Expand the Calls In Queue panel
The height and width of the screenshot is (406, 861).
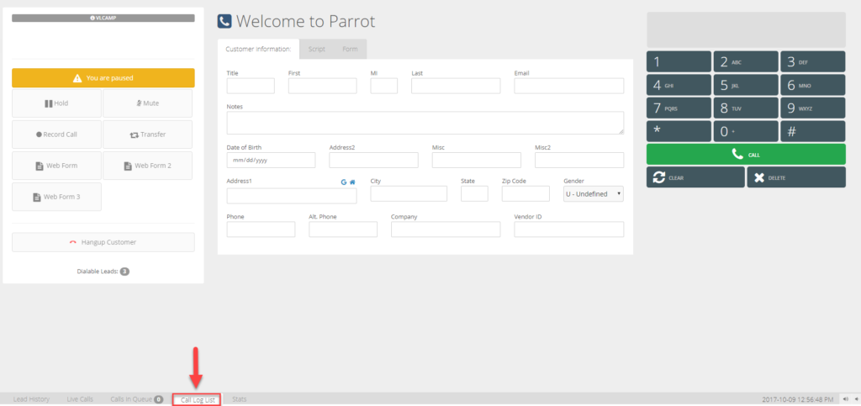(x=137, y=399)
